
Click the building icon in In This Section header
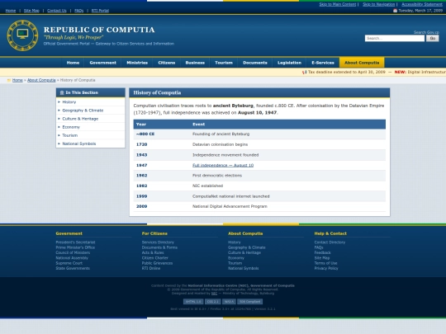[x=62, y=93]
